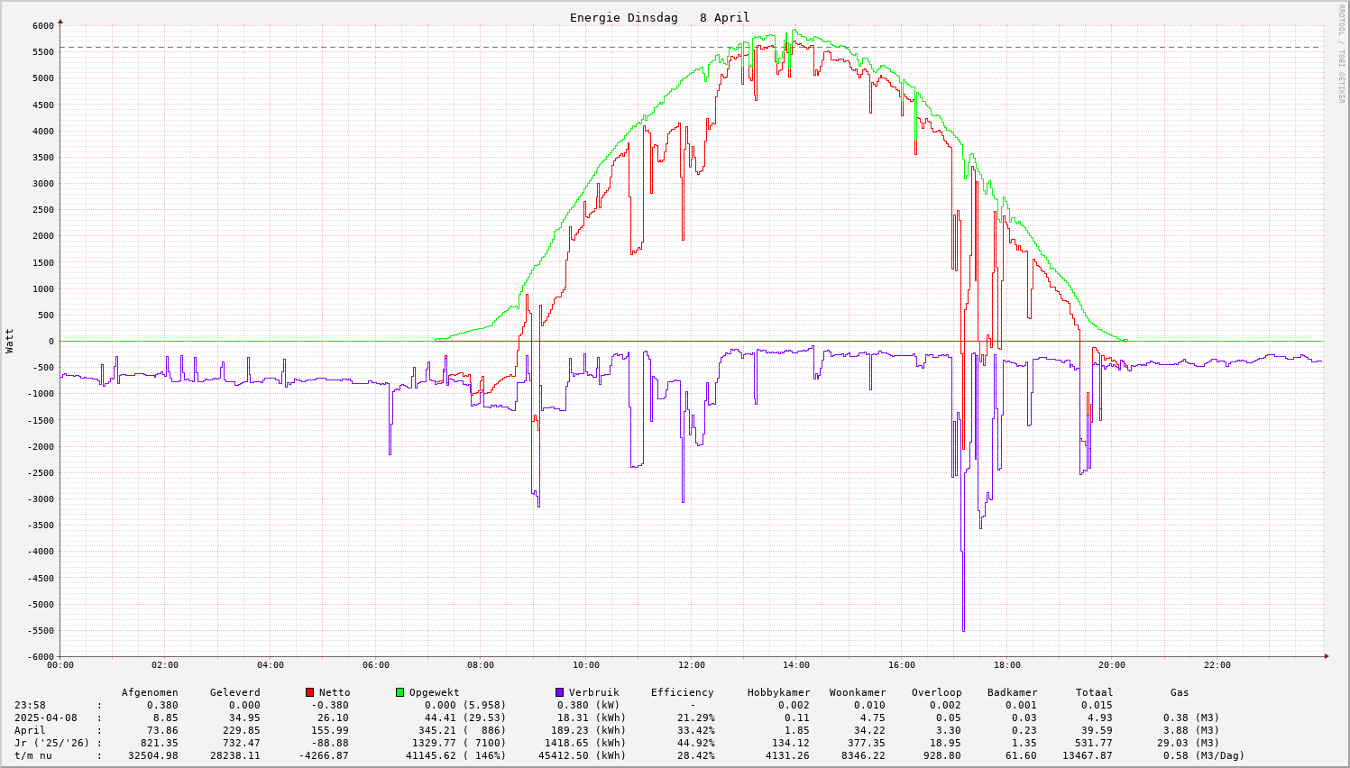Click the Totaal column header
This screenshot has width=1350, height=768.
pos(1094,692)
